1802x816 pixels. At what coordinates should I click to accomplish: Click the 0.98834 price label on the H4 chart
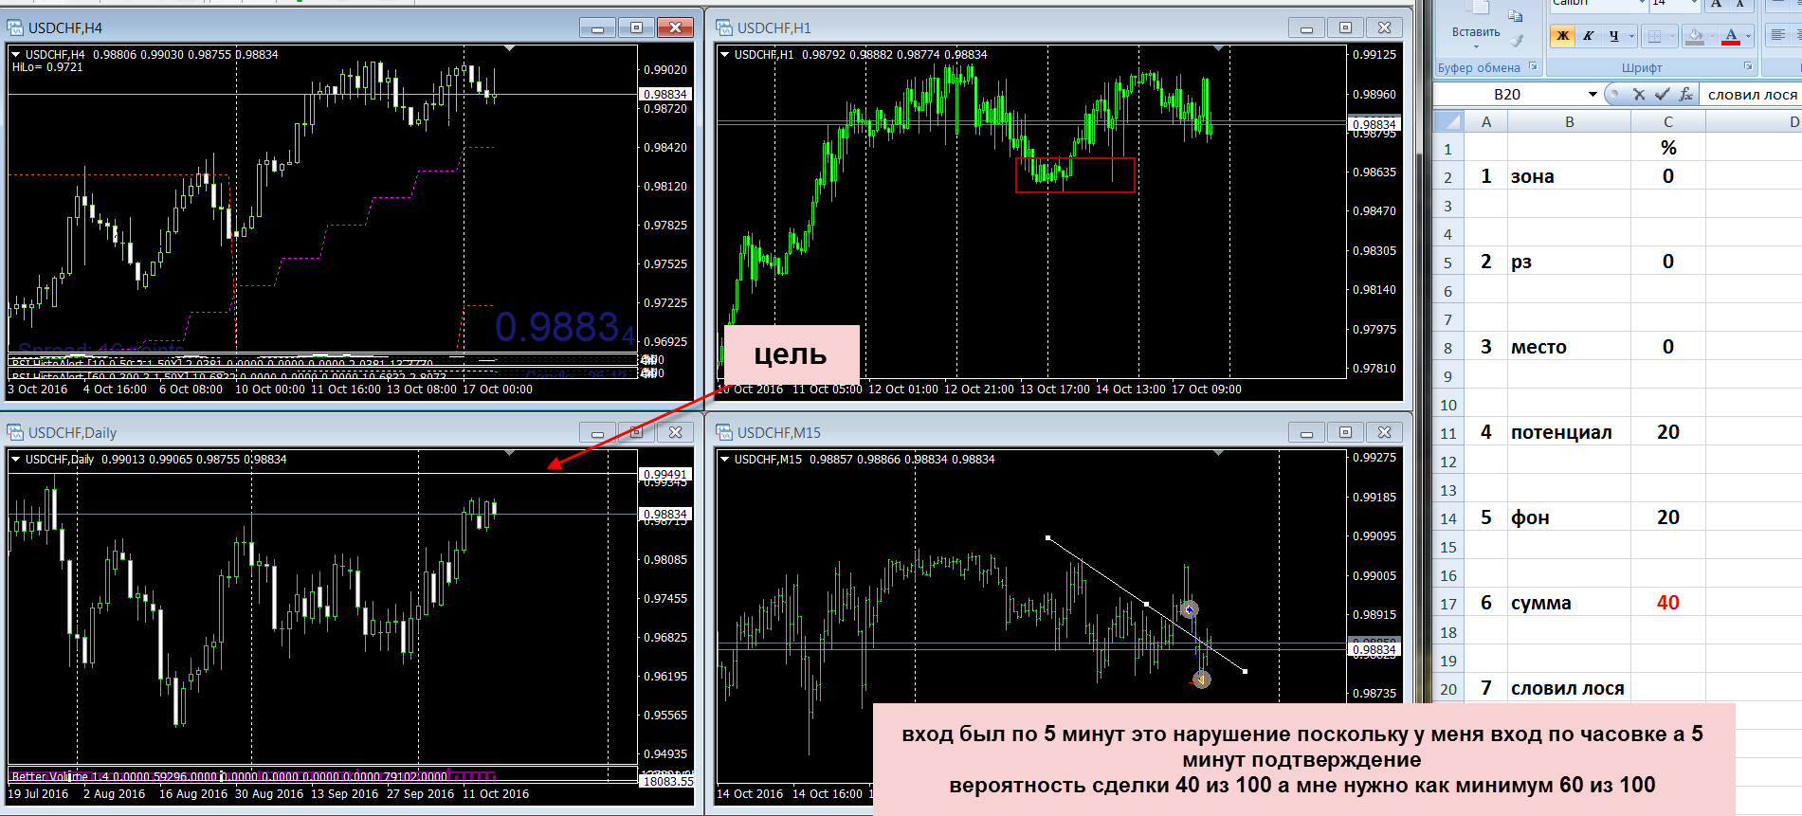[x=665, y=94]
